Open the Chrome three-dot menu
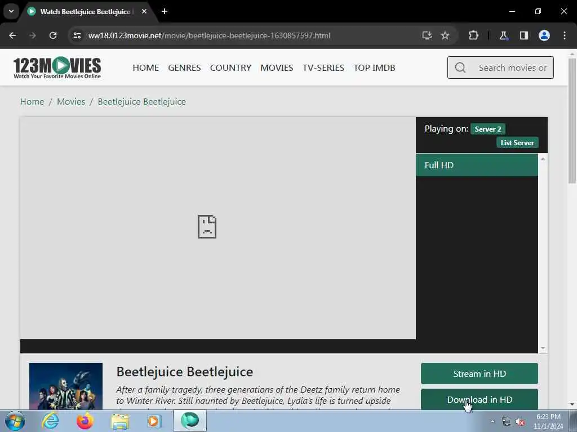Image resolution: width=577 pixels, height=432 pixels. tap(565, 35)
